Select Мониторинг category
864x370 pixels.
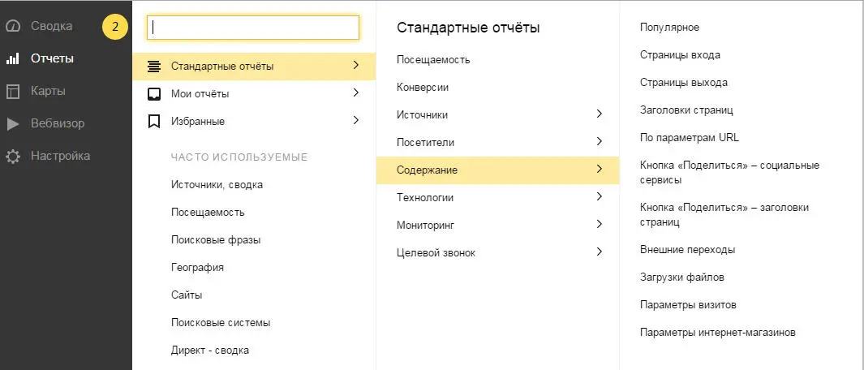click(x=425, y=225)
